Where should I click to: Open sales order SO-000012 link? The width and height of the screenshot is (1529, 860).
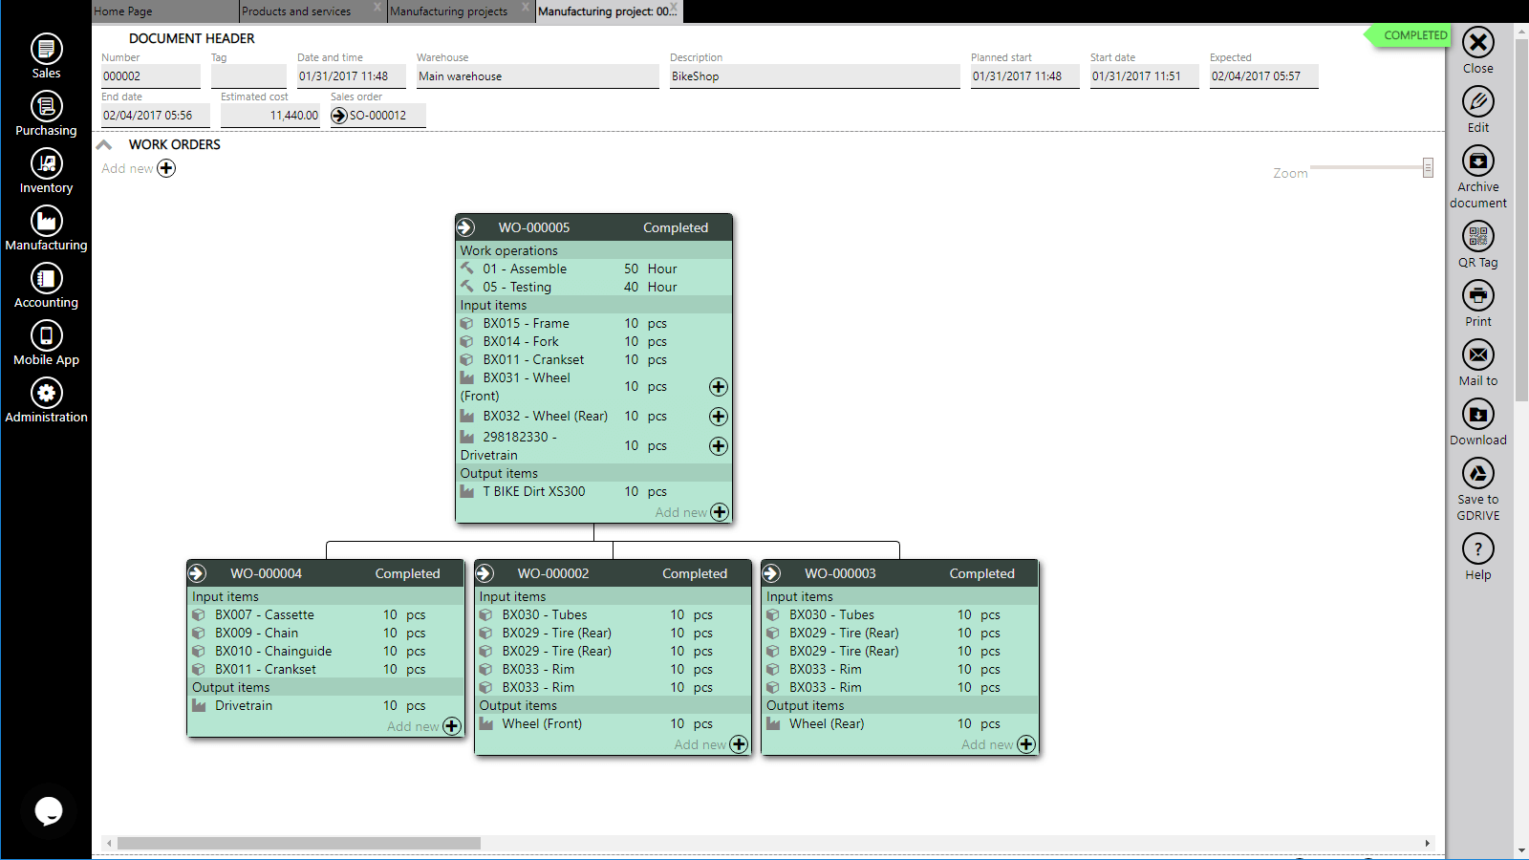pyautogui.click(x=339, y=116)
